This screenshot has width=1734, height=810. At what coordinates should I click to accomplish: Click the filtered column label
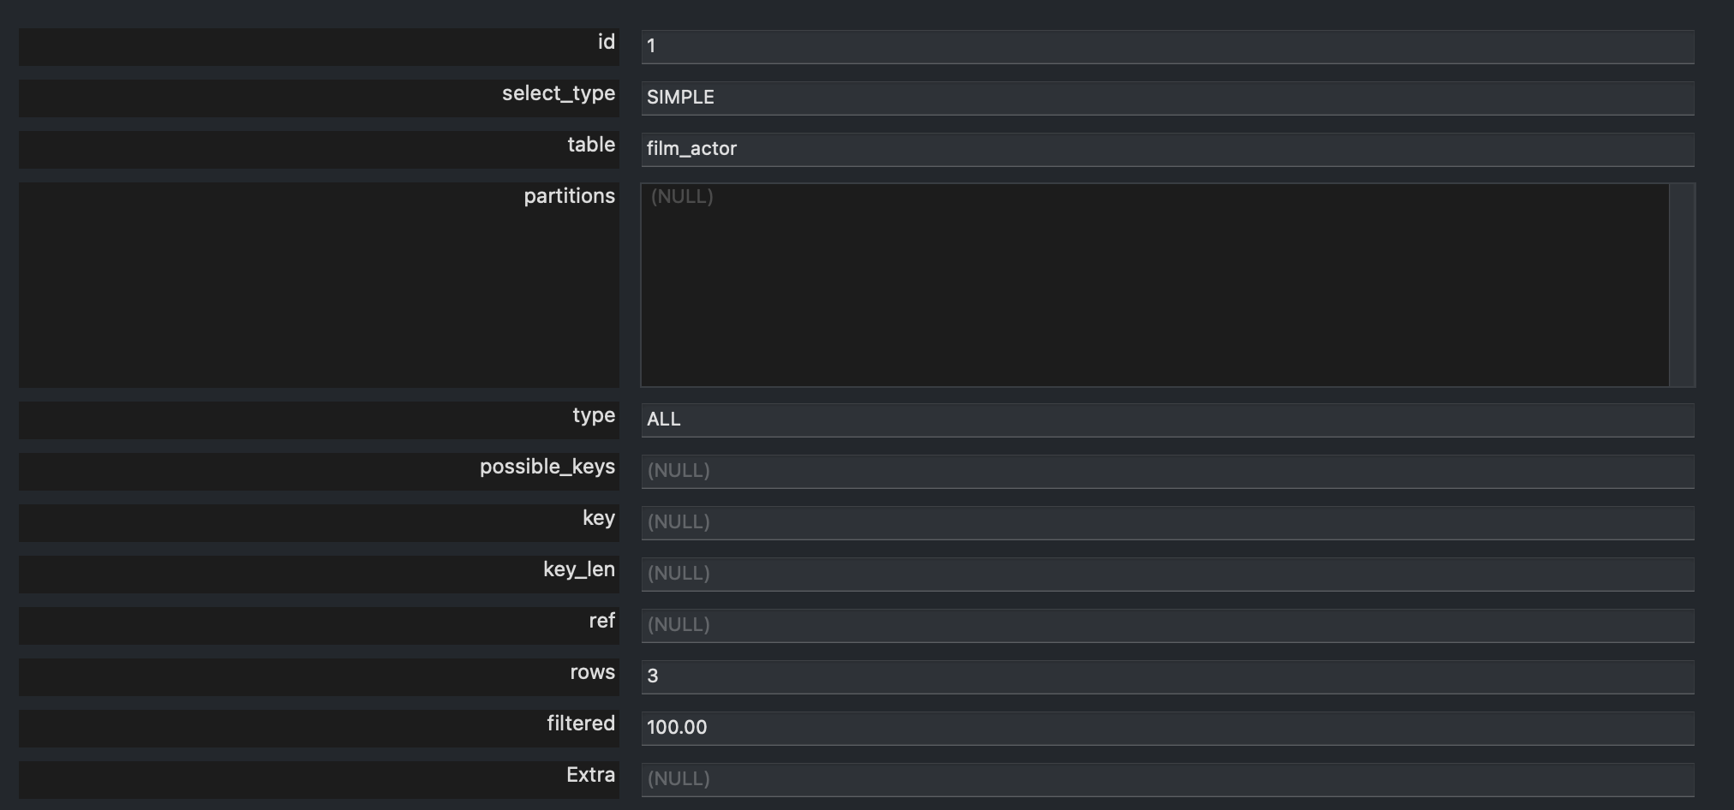[x=580, y=724]
